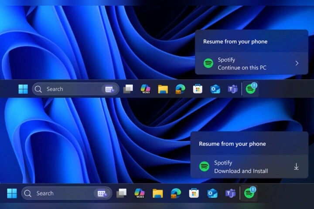Click Spotify logo in Continue on this PC card
314x209 pixels.
coord(208,63)
